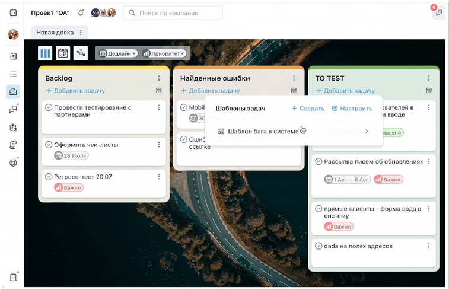Click 1 Авг — 6 Авг deadline tag
This screenshot has width=449, height=290.
pyautogui.click(x=348, y=180)
